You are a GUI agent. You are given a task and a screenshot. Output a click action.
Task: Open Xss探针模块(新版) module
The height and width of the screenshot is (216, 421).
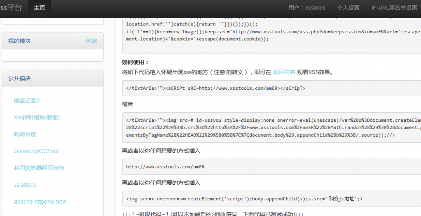(x=37, y=117)
